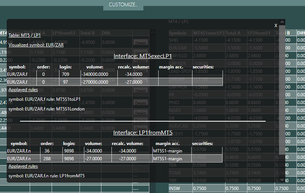Close the details popup with X
The width and height of the screenshot is (305, 193).
[x=276, y=26]
